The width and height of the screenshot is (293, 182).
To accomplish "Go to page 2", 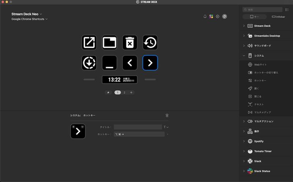I will [x=125, y=92].
